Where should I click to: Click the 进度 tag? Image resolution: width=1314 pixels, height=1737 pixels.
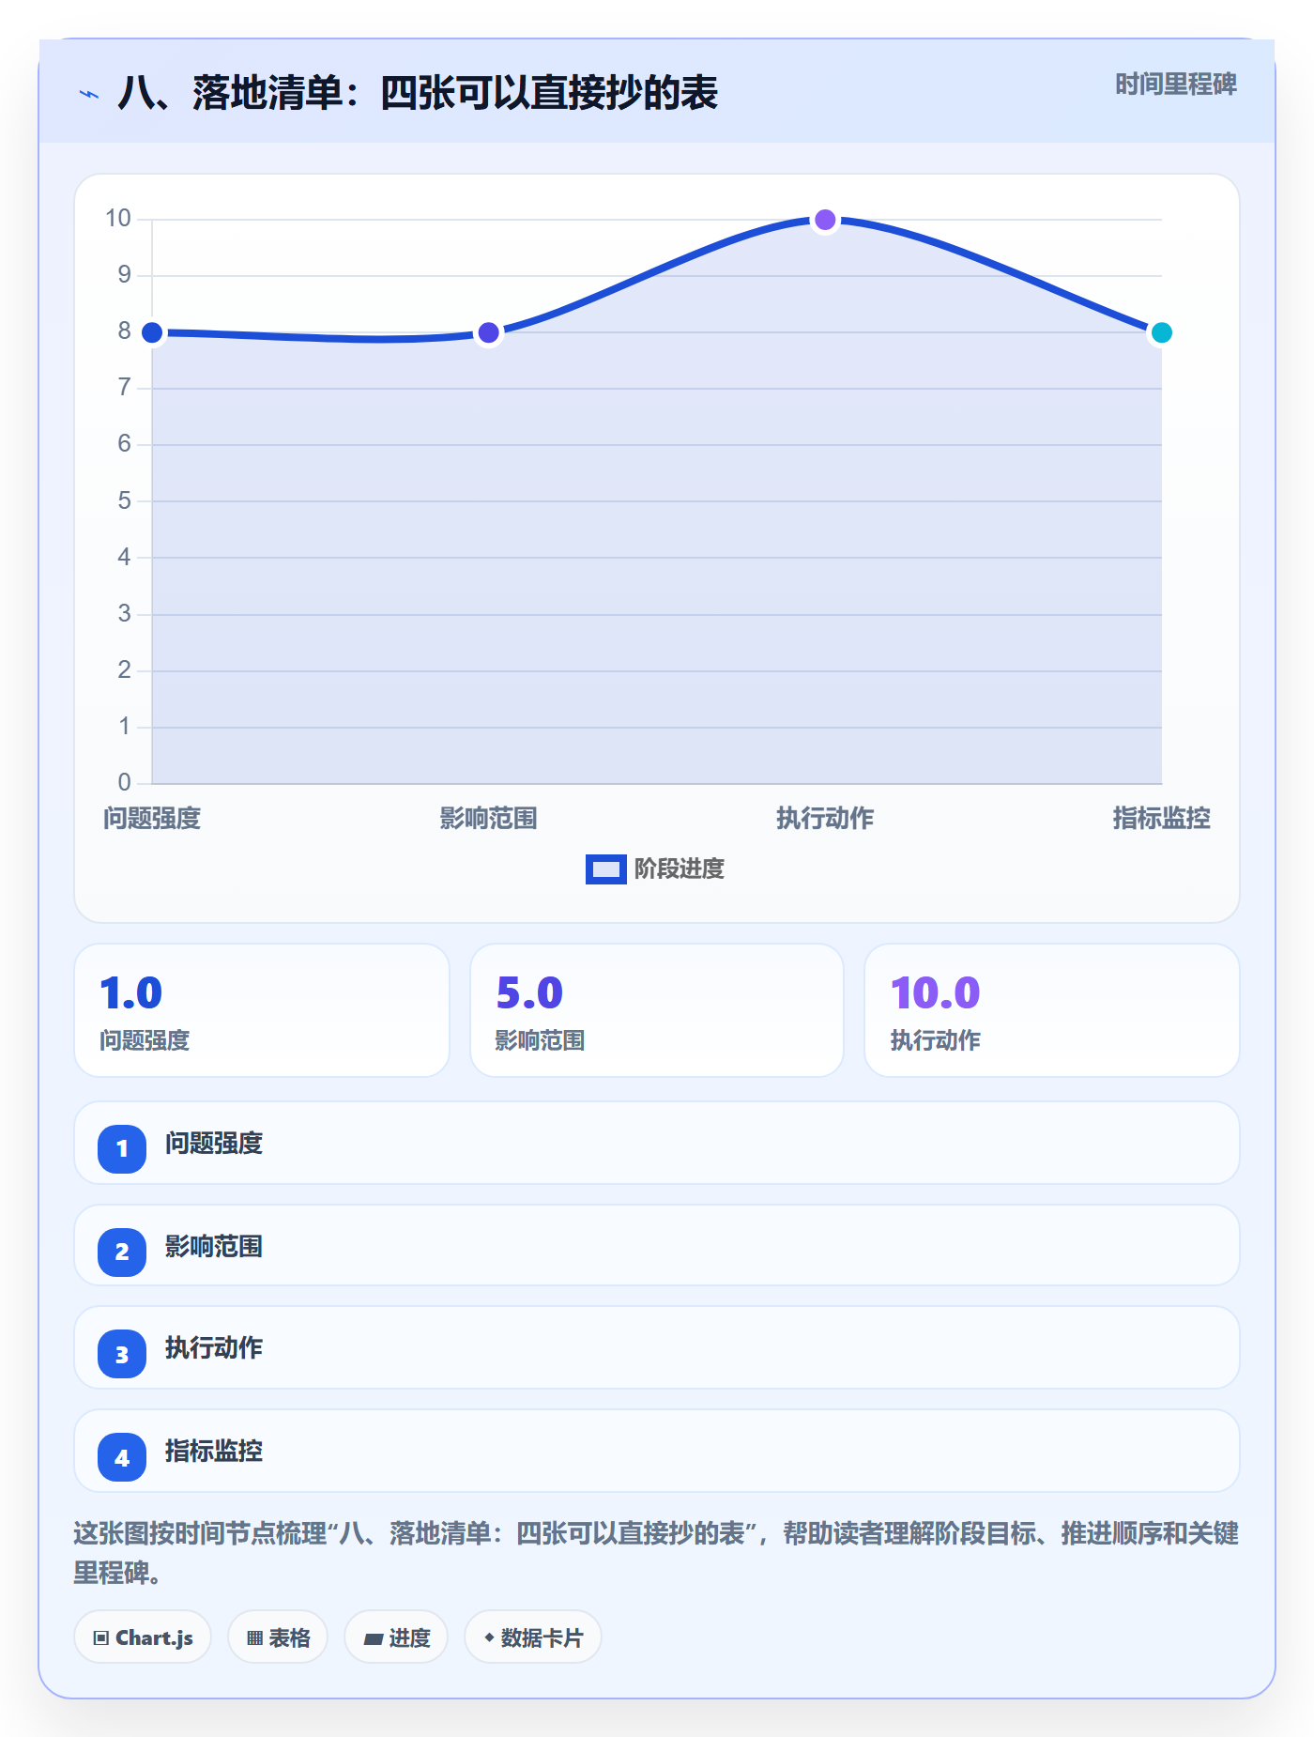tap(396, 1637)
